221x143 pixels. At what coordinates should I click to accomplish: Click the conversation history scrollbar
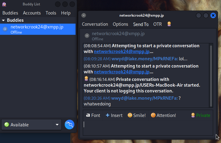[211, 75]
